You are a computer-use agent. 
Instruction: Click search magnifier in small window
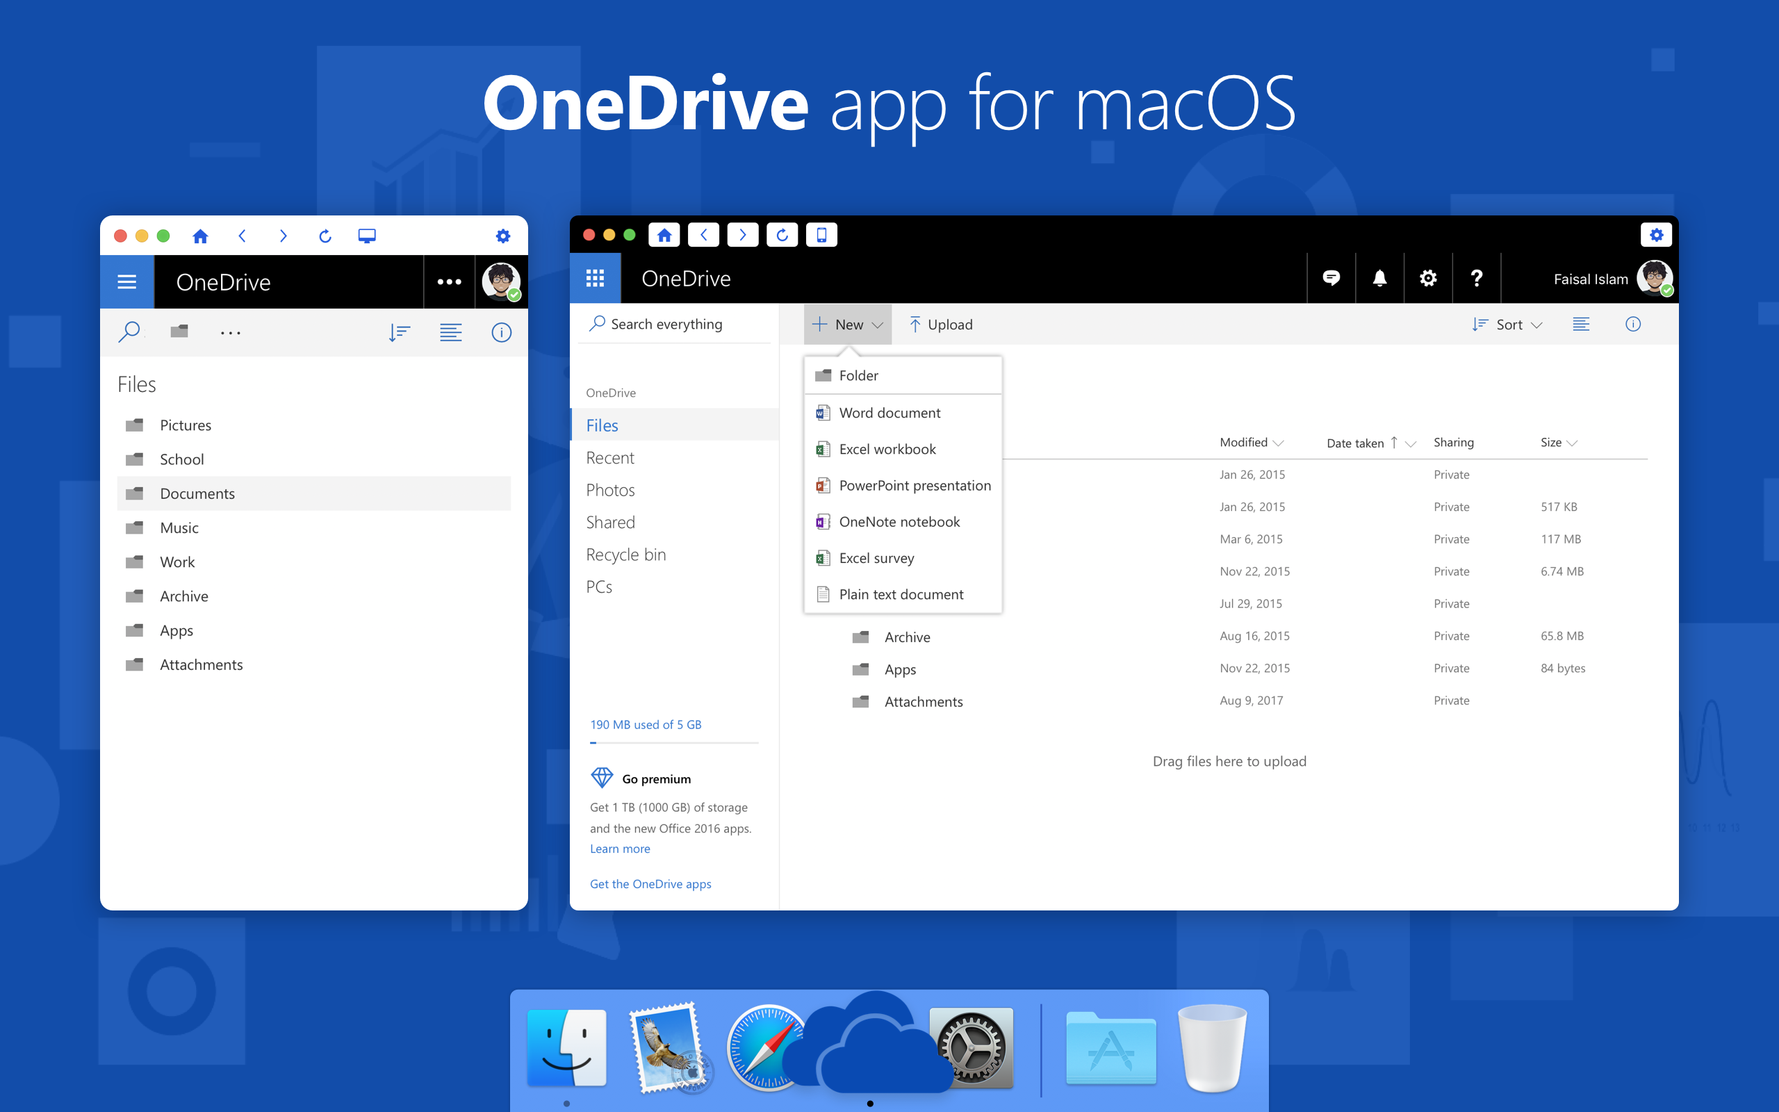pos(129,332)
